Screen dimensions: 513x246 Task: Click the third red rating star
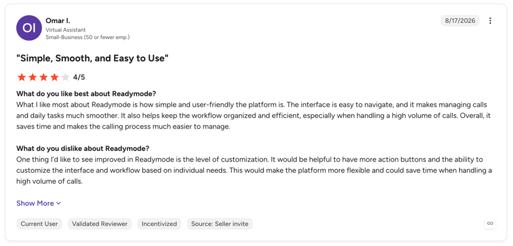click(x=44, y=77)
